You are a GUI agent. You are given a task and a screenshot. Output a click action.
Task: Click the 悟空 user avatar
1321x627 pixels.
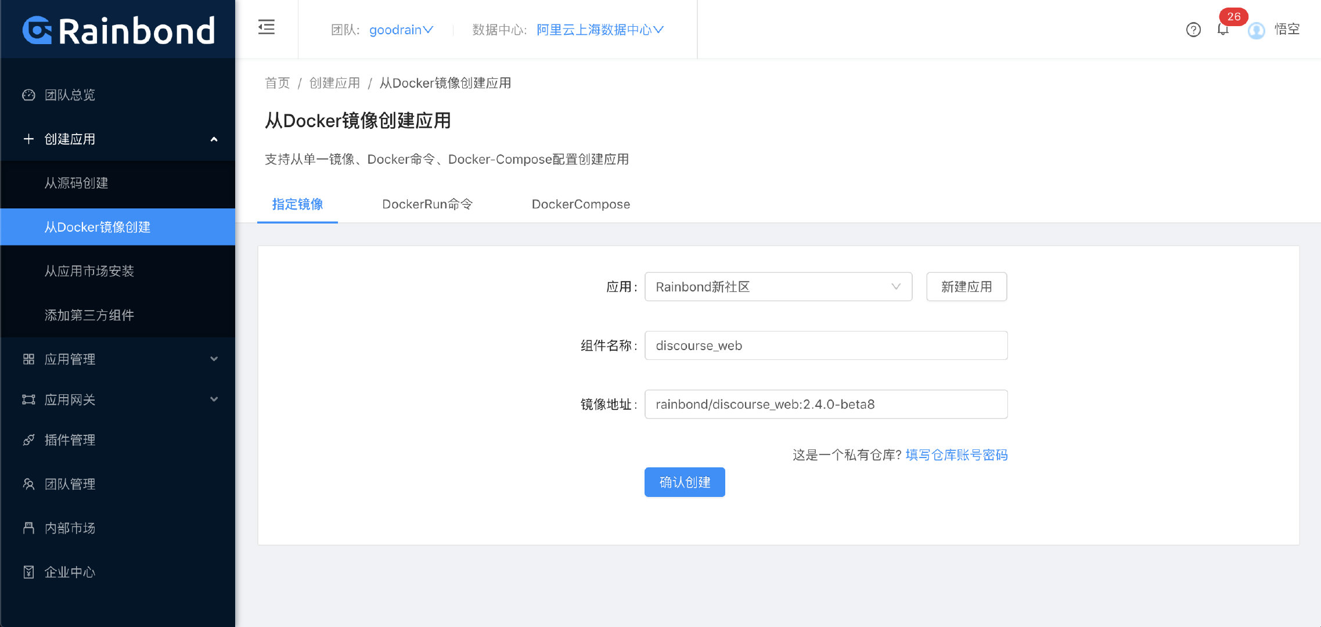(x=1256, y=31)
